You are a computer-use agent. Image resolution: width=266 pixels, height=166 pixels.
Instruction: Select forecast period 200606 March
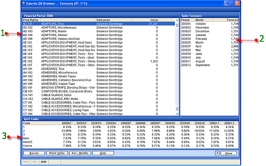(x=210, y=43)
